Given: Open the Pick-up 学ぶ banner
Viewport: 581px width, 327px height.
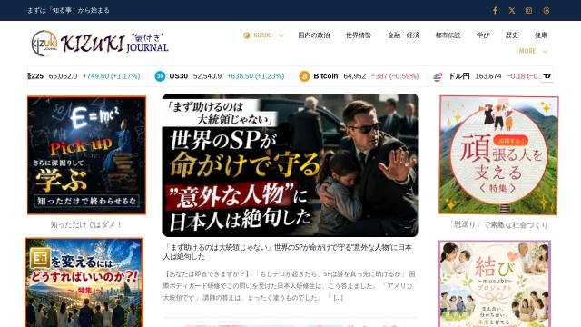Looking at the screenshot, I should coord(86,155).
